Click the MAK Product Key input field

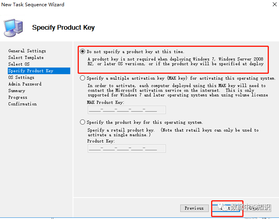(x=126, y=110)
